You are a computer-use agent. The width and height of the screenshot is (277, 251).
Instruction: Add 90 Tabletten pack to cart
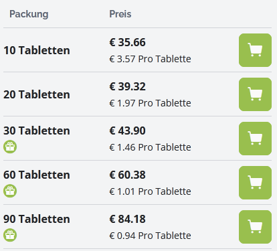[255, 227]
